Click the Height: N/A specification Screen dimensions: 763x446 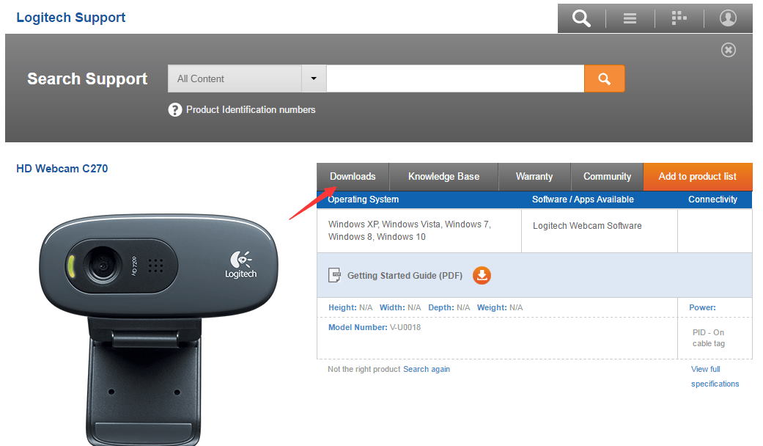coord(350,307)
